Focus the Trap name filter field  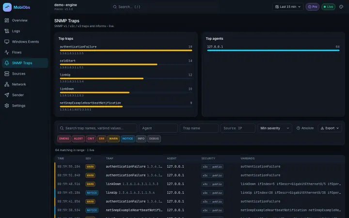point(199,128)
